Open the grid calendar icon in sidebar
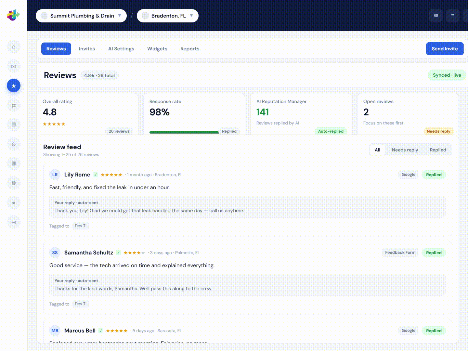Viewport: 468px width, 351px height. coord(14,163)
